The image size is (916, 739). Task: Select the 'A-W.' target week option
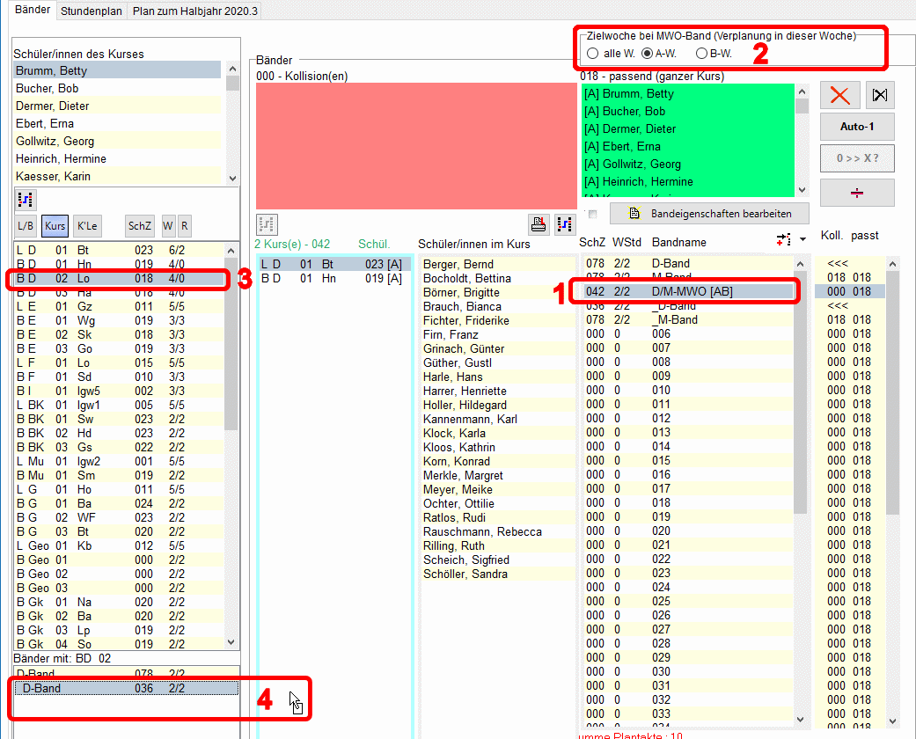pyautogui.click(x=647, y=54)
